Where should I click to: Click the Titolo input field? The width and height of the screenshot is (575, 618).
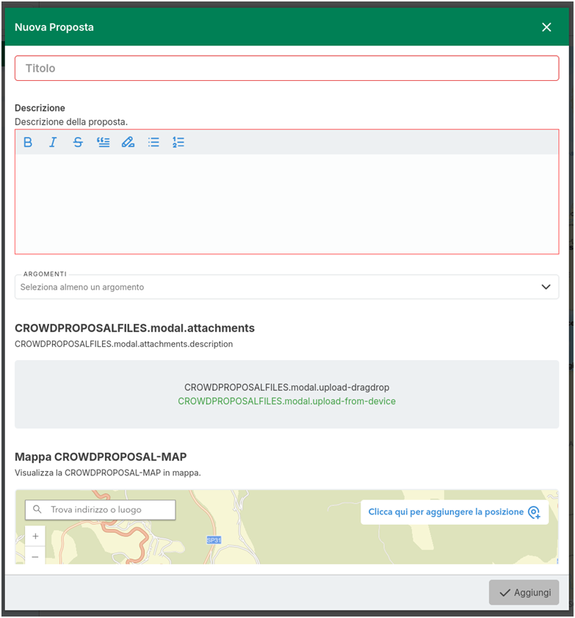coord(286,68)
